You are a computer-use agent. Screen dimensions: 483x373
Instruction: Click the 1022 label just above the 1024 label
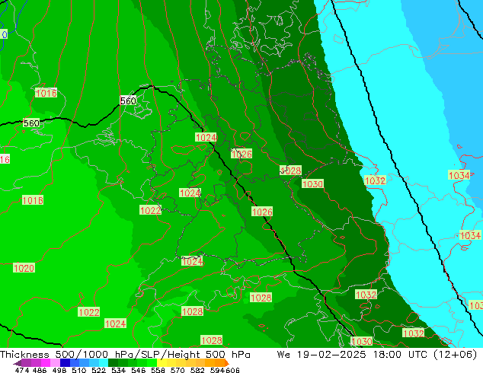point(88,312)
